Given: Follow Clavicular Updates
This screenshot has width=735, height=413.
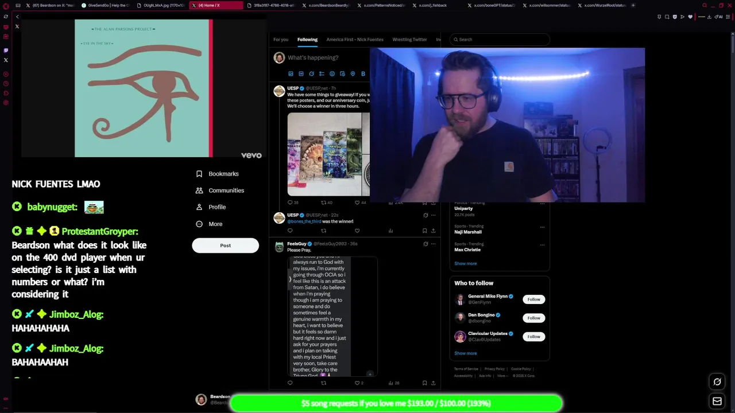Looking at the screenshot, I should (533, 337).
